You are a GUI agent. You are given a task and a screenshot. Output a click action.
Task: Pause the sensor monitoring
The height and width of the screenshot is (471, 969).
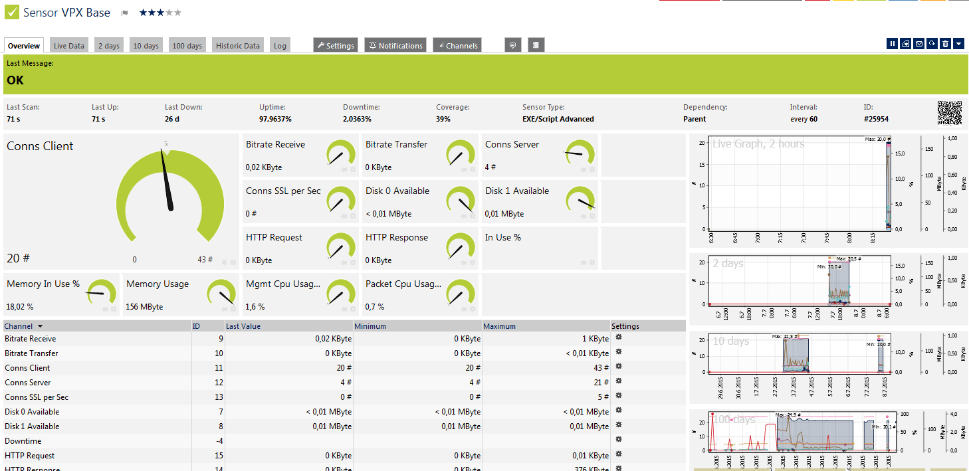point(893,43)
